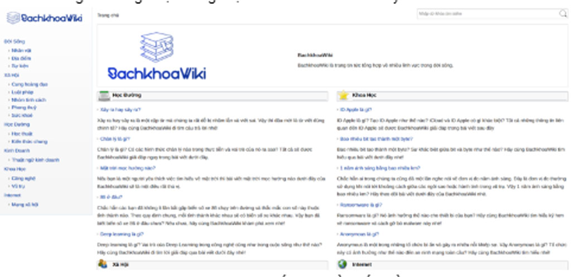Screen dimensions: 571x277
Task: Click the Xã Hội section header title
Action: [x=120, y=264]
